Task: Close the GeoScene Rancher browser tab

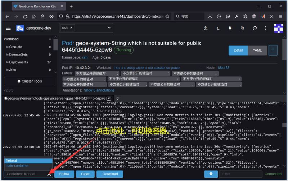Action: pos(62,6)
